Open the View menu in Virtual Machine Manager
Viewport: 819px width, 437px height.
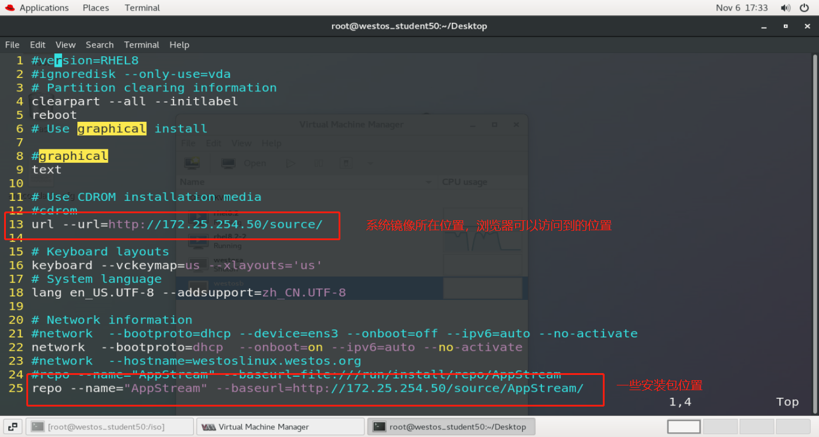pos(242,143)
